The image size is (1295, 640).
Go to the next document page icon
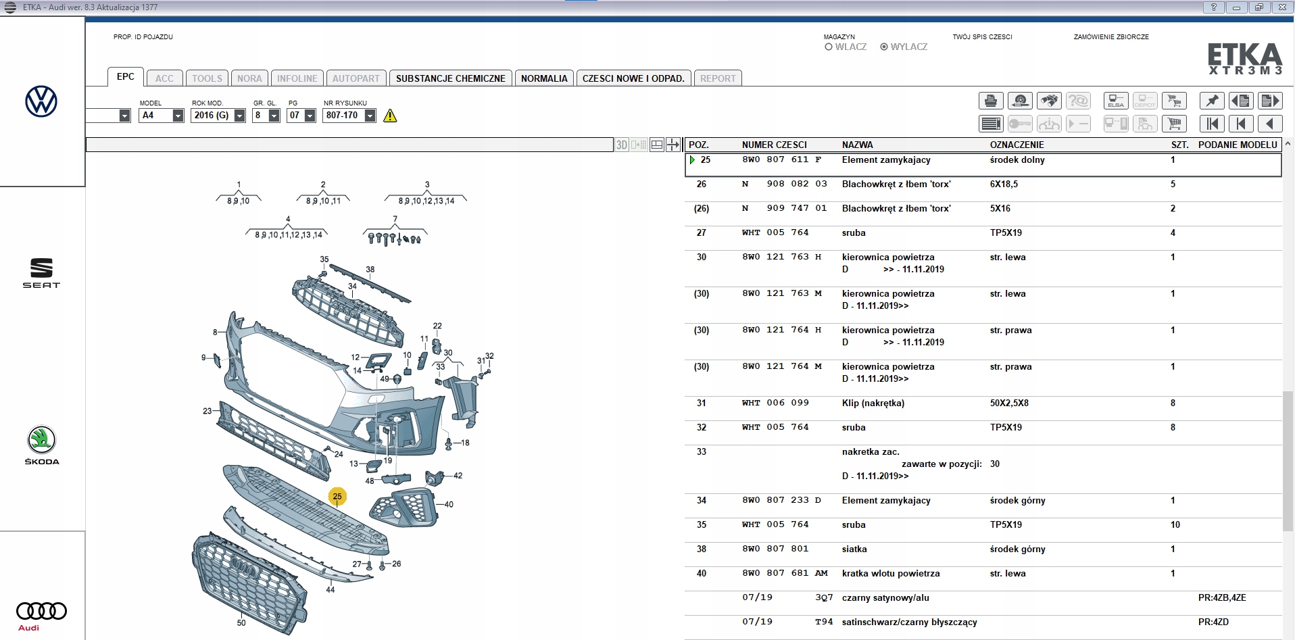1270,101
